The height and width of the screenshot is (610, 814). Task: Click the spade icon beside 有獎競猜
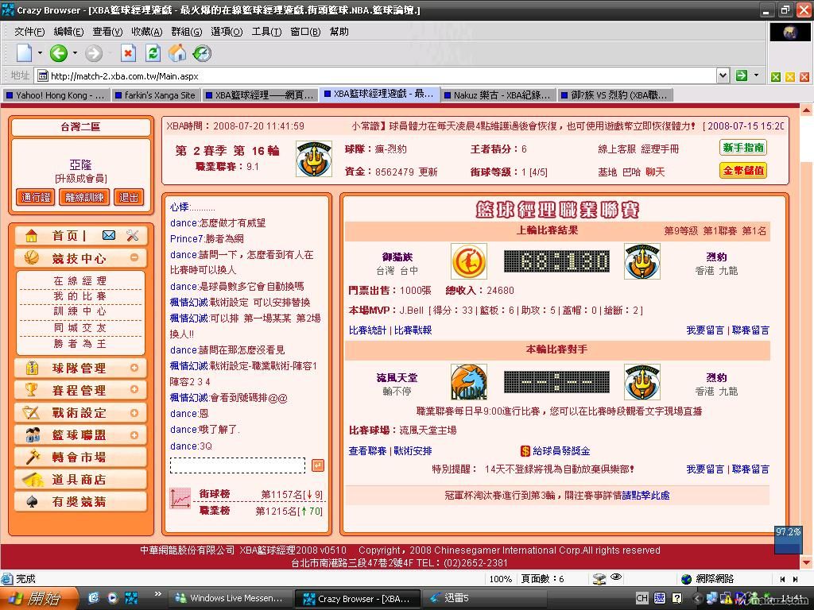click(x=32, y=502)
